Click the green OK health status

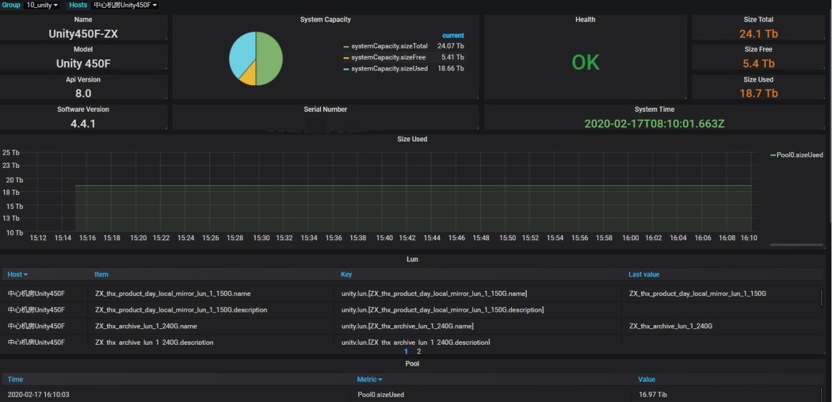coord(585,63)
